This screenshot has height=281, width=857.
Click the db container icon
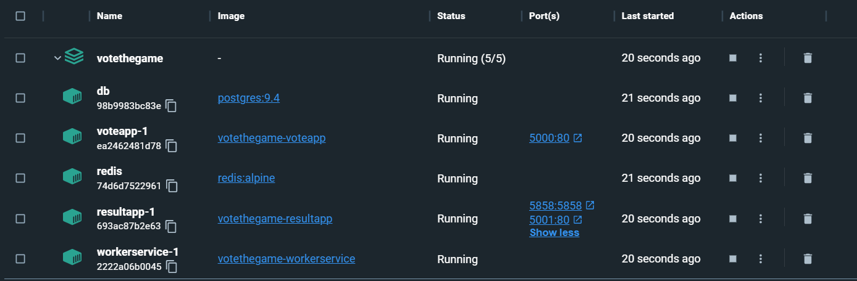[x=73, y=97]
